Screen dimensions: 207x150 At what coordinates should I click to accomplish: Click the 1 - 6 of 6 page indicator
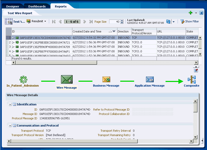pos(72,22)
